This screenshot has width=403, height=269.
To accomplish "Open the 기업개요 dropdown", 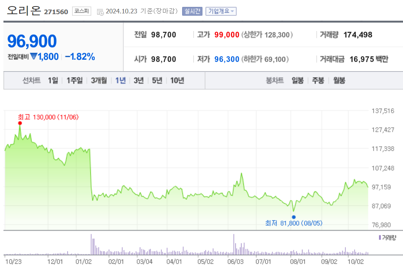I will [221, 11].
